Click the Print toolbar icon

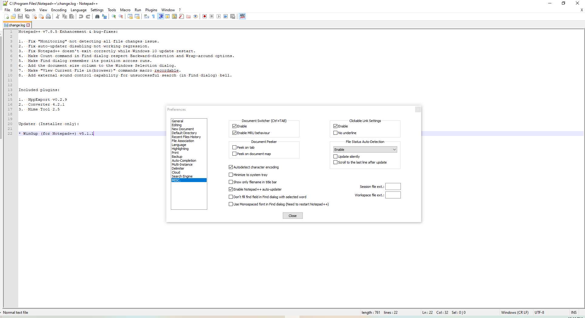coord(48,16)
